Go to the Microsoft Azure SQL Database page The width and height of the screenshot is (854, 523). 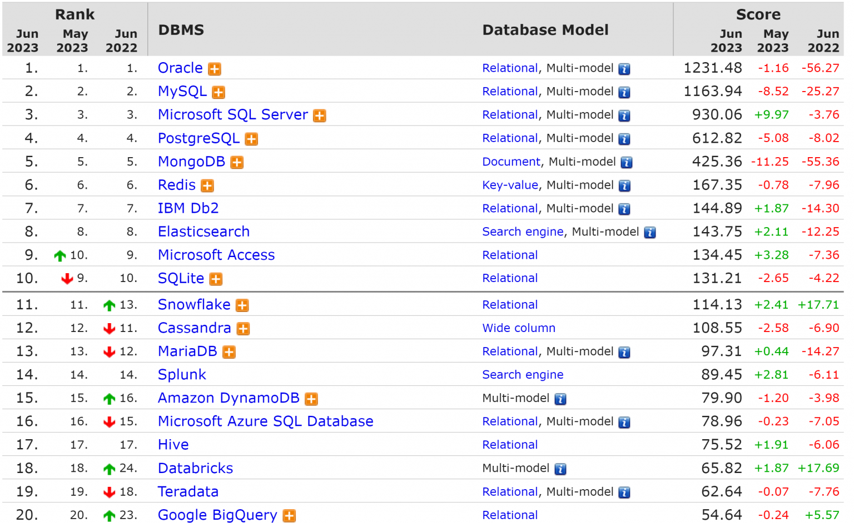(265, 421)
